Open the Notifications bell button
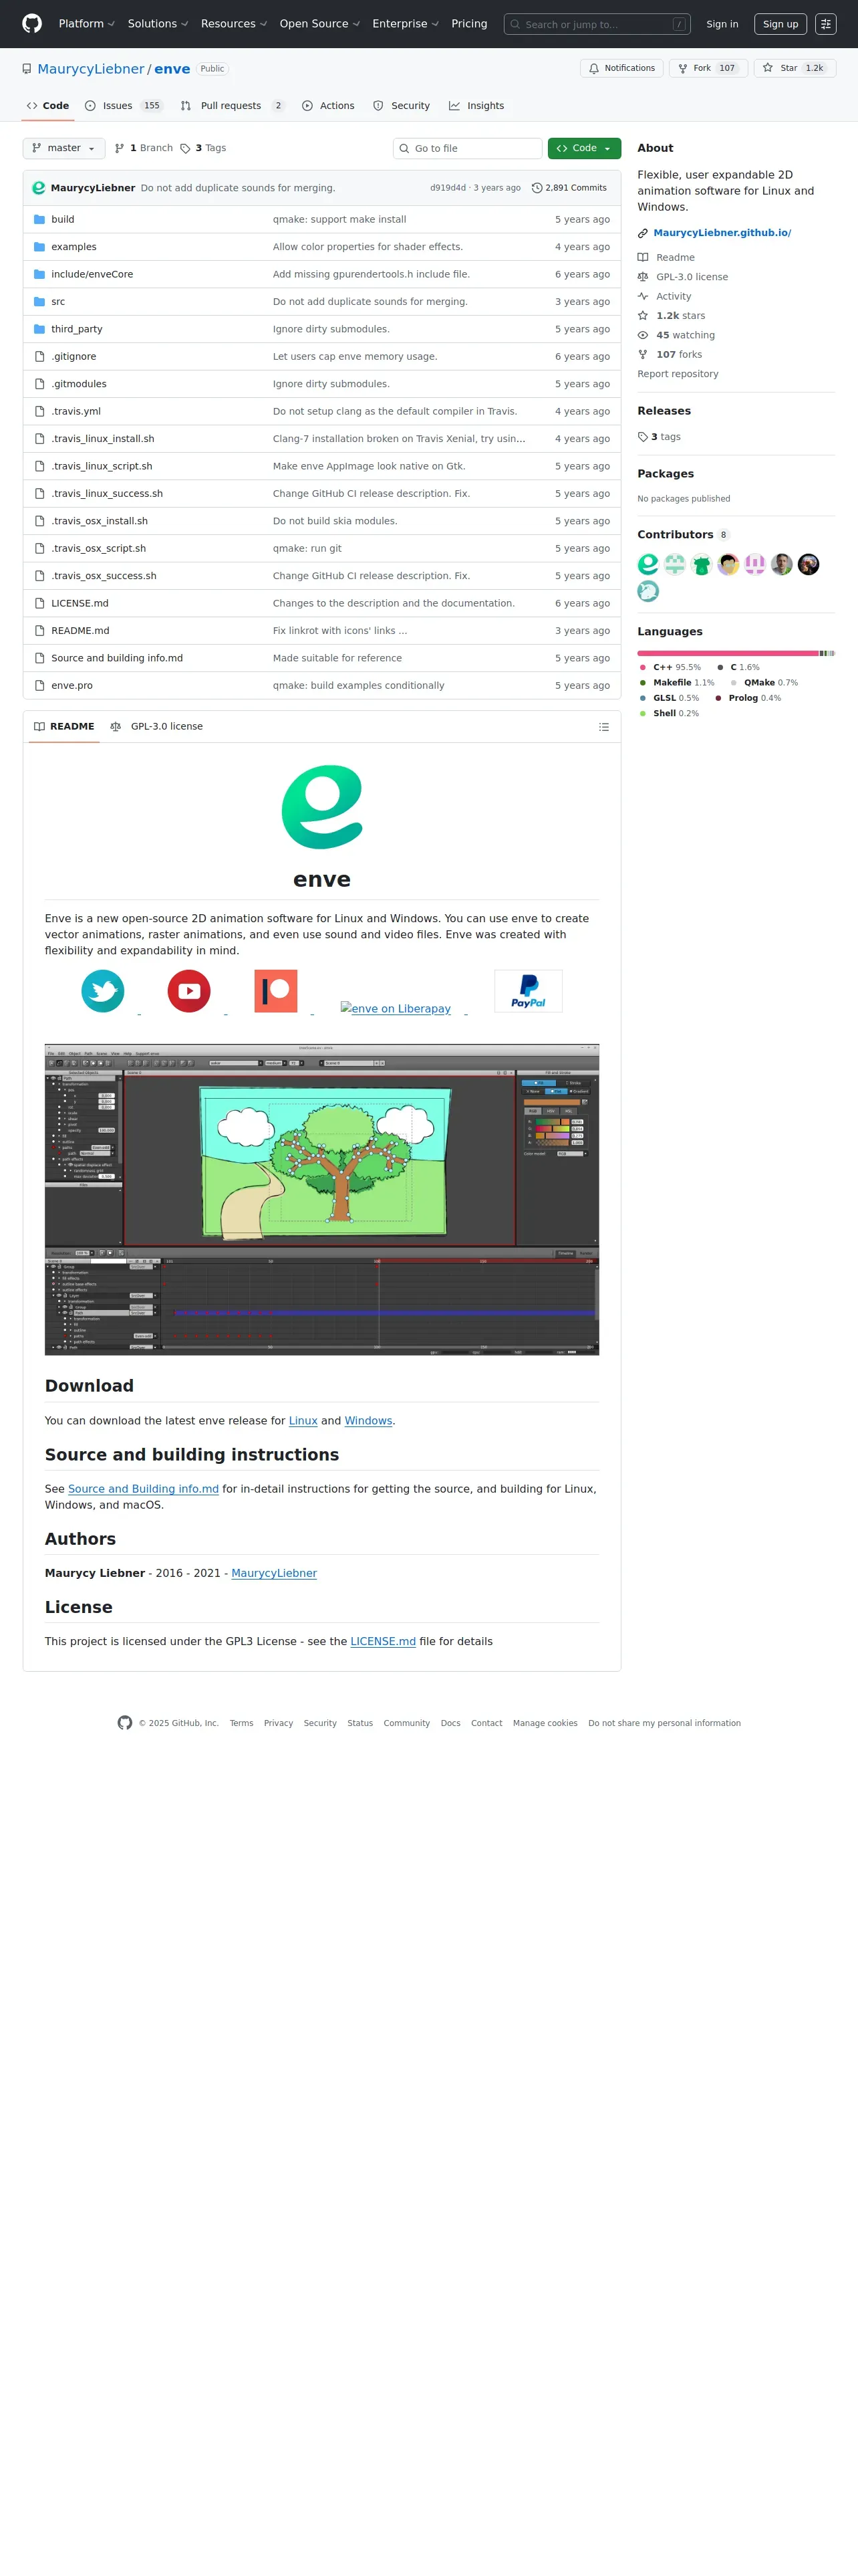This screenshot has height=2576, width=858. (621, 68)
